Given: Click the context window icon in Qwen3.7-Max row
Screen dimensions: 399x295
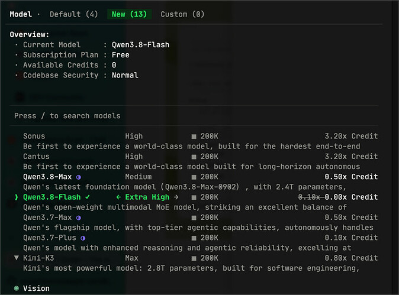Looking at the screenshot, I should 194,218.
